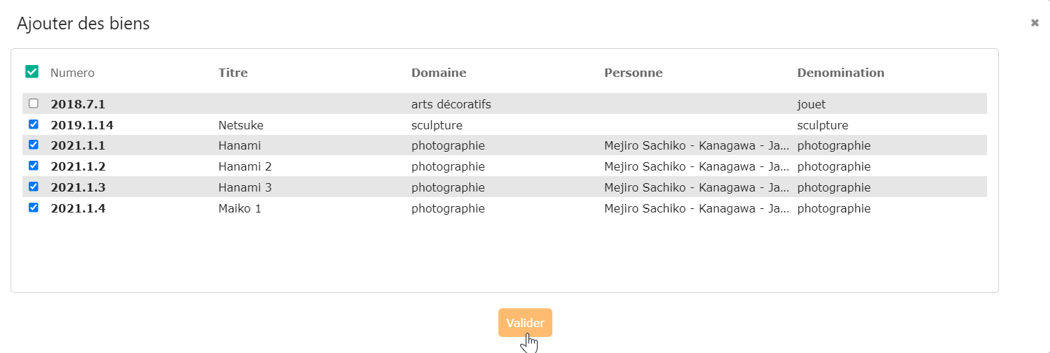Click the jouet denomination cell

click(x=811, y=104)
